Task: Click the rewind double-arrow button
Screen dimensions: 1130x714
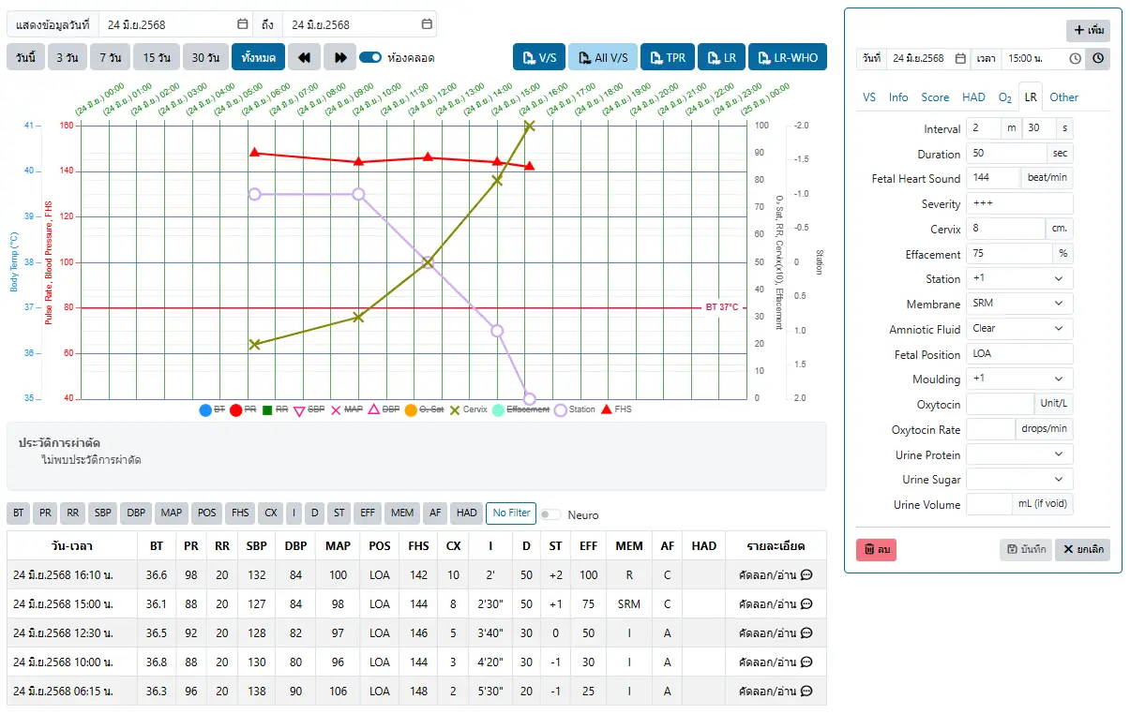Action: pos(304,57)
